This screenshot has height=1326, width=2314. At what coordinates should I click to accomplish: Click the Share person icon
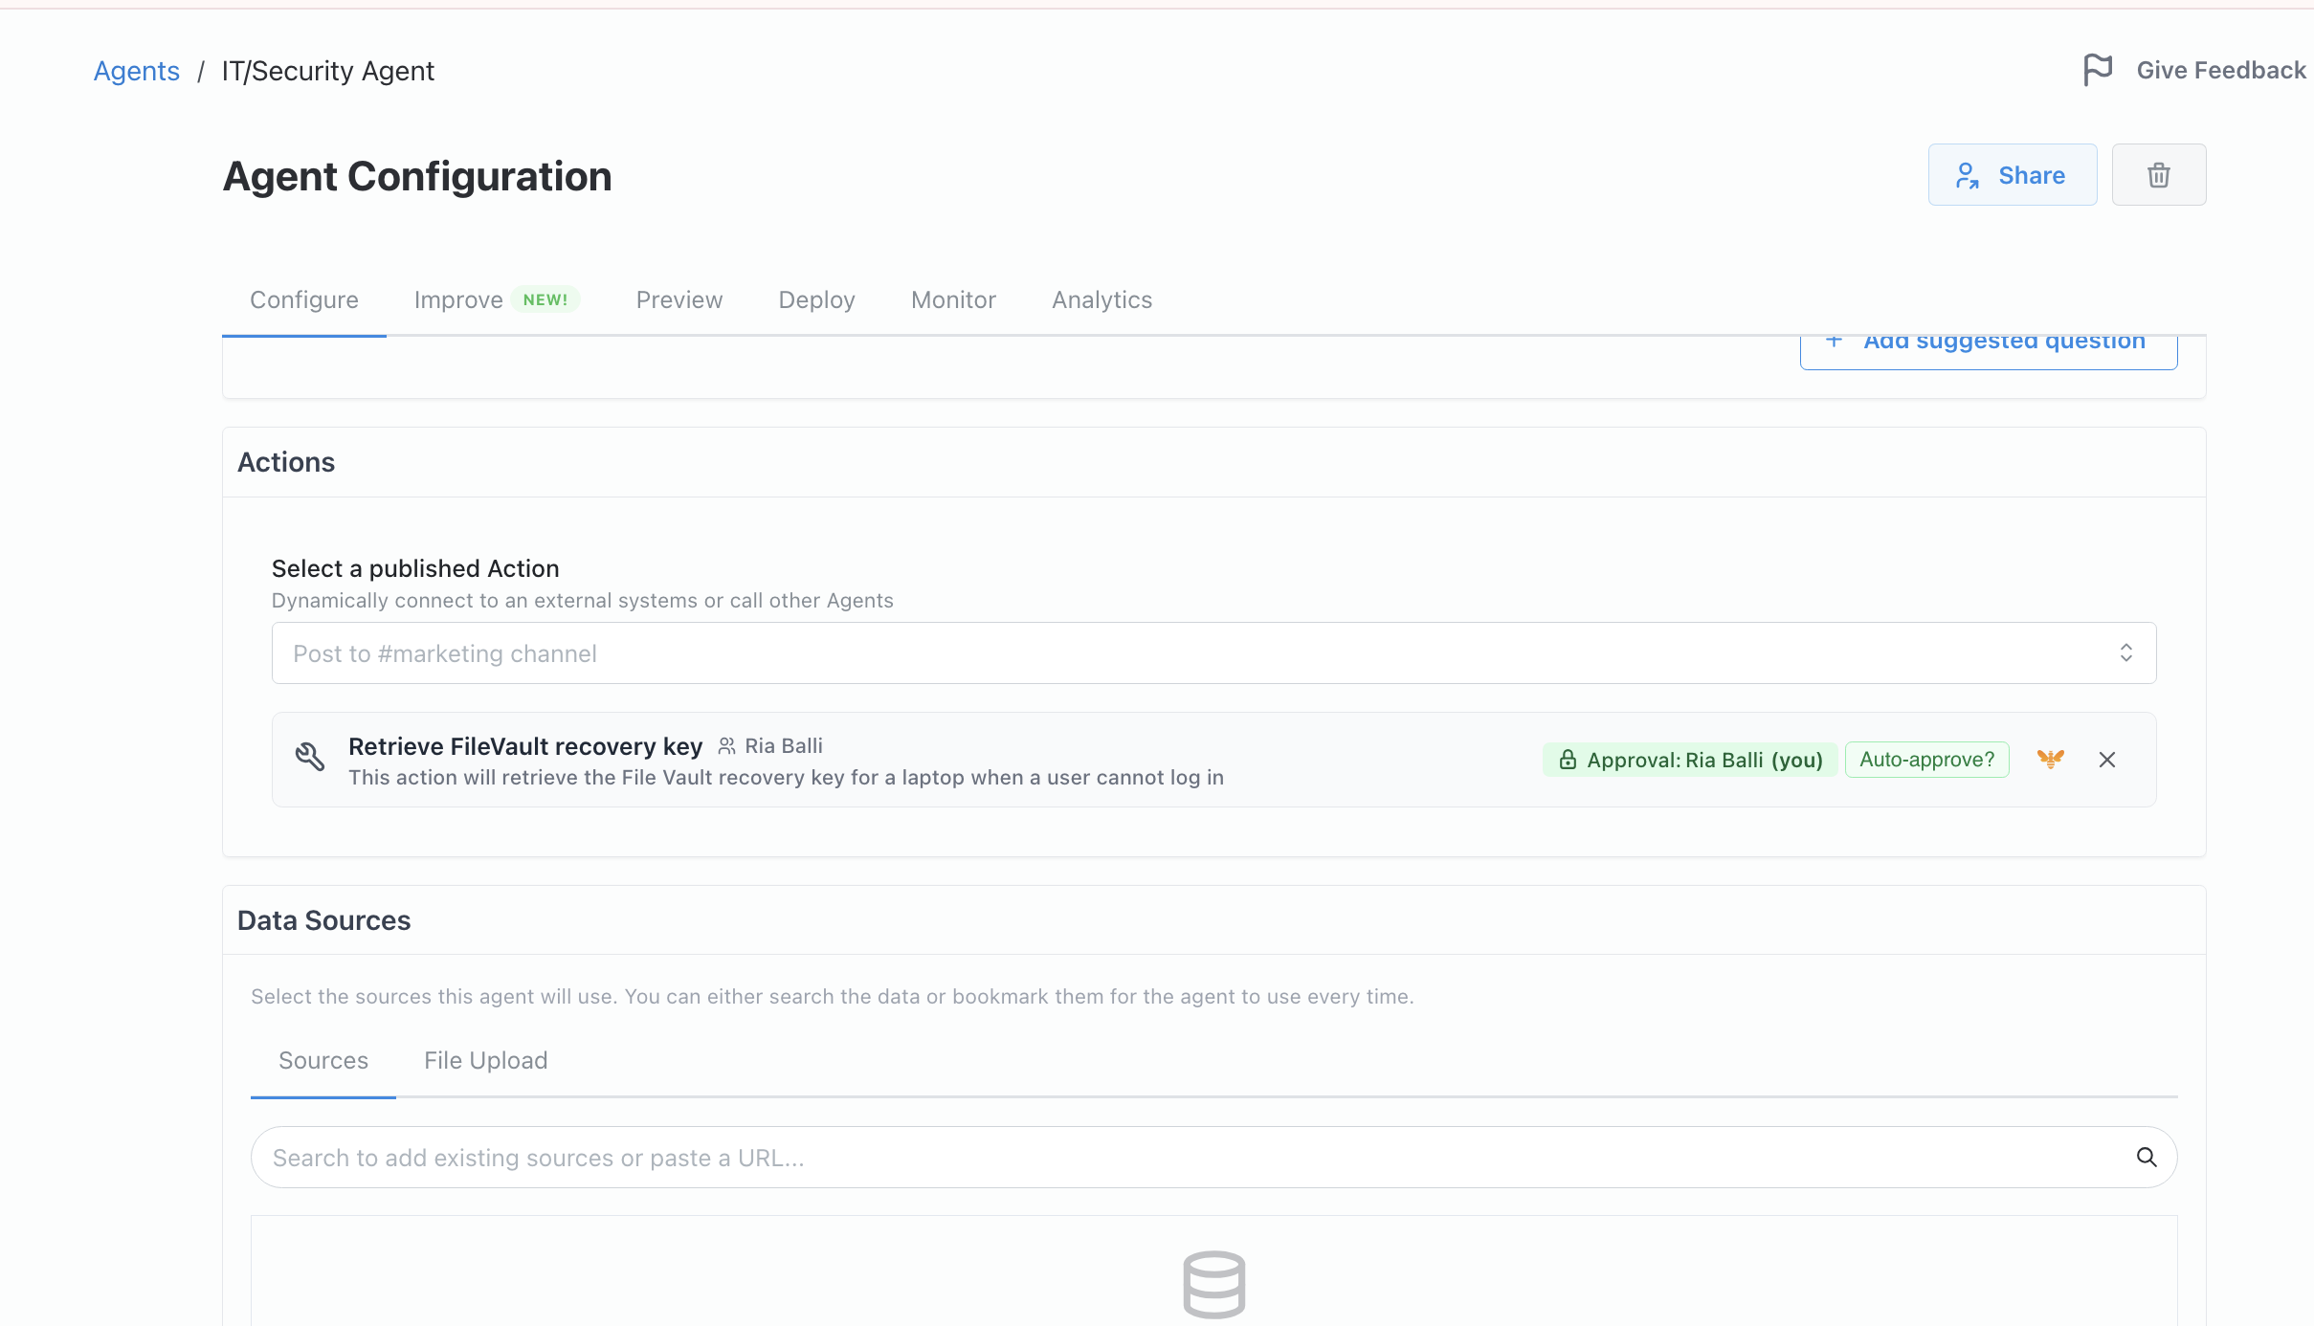click(x=1968, y=175)
